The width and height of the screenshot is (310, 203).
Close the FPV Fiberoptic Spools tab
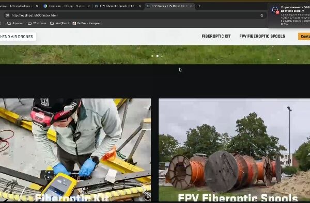click(x=140, y=6)
